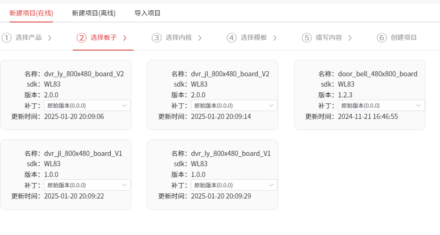Open 补丁 dropdown for door_bell_480x800_board
This screenshot has height=235, width=440.
(x=381, y=106)
